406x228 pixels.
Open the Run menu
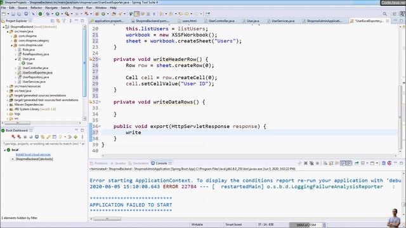click(x=89, y=8)
